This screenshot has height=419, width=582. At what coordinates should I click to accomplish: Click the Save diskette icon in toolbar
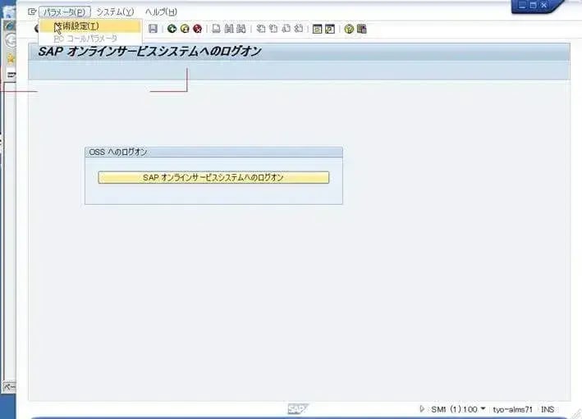click(153, 29)
